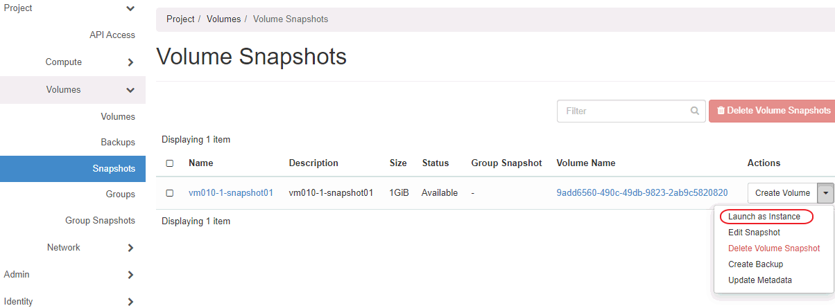Focus the Filter input field
This screenshot has height=308, width=835.
click(x=624, y=111)
